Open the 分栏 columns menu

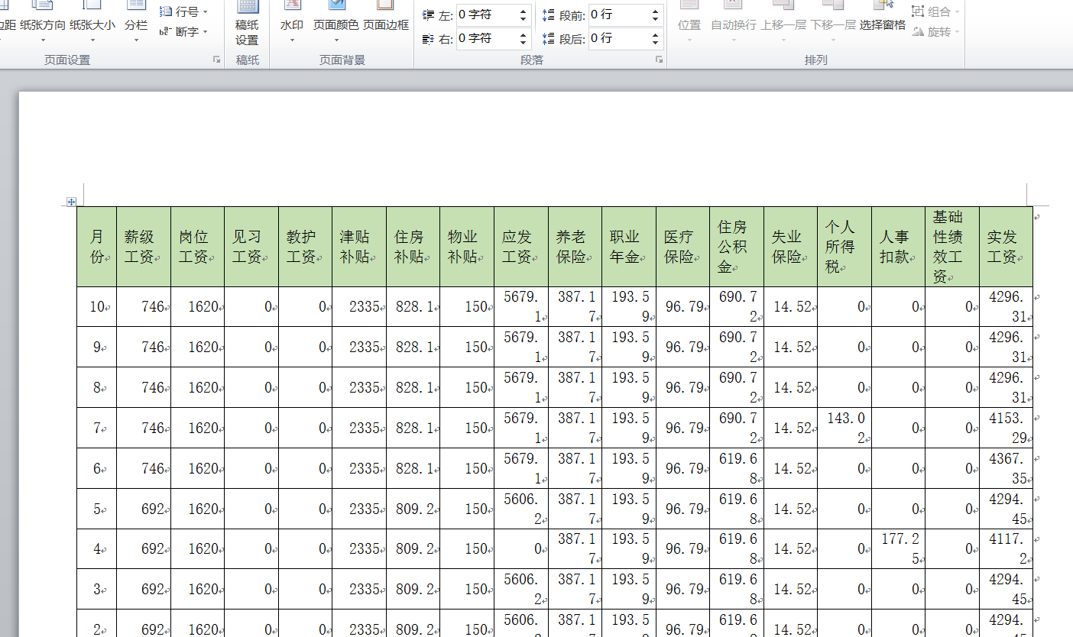point(136,22)
